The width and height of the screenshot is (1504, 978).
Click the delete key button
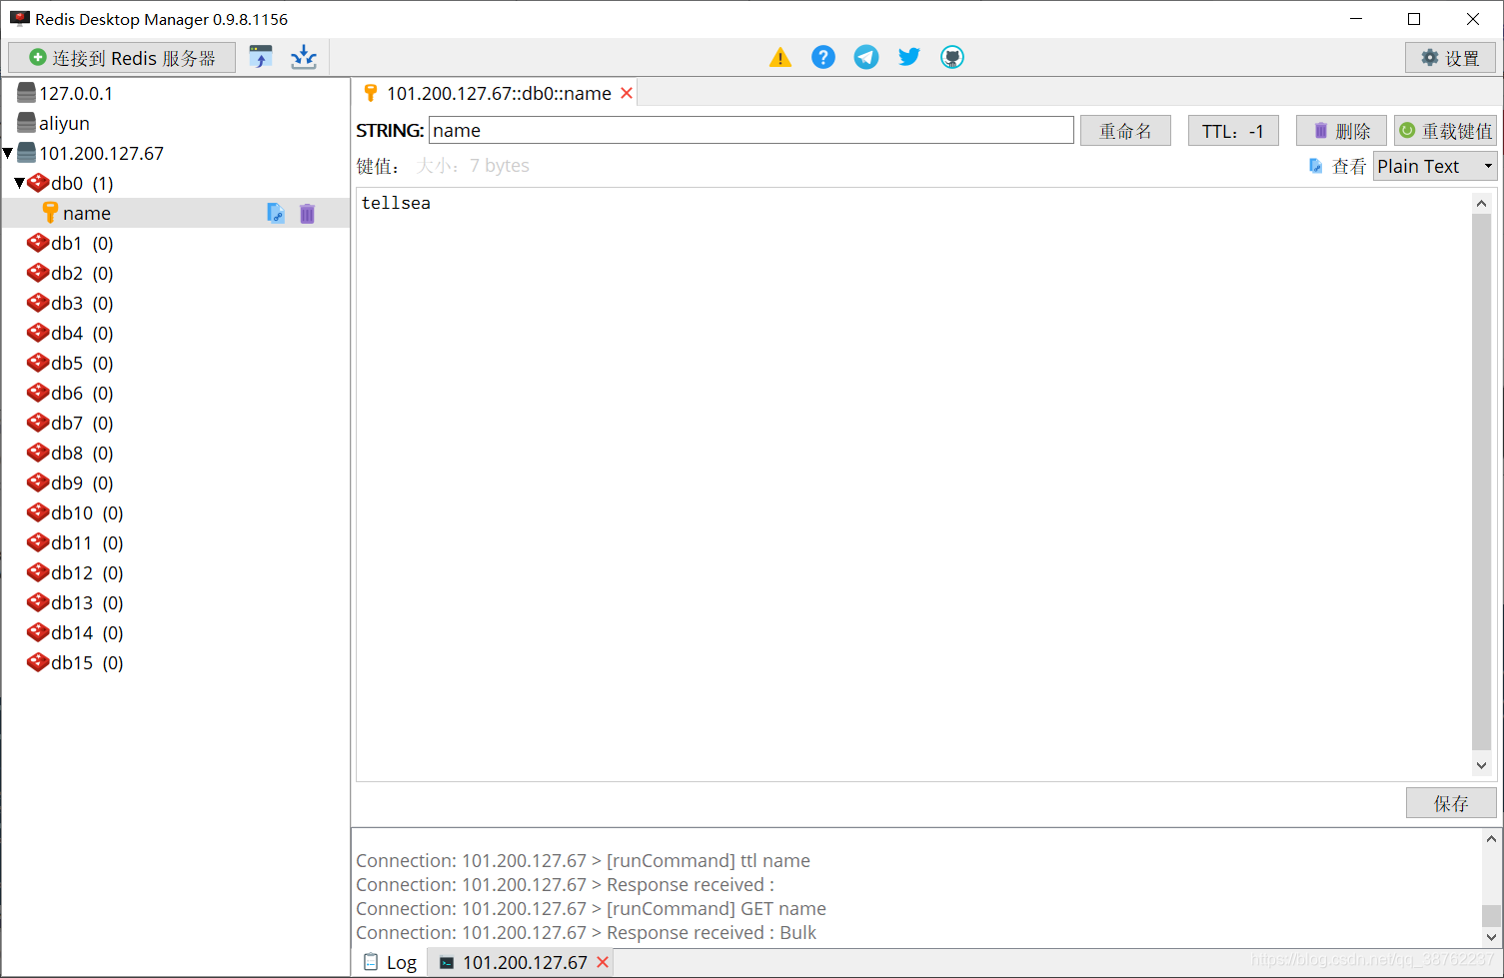(1341, 131)
